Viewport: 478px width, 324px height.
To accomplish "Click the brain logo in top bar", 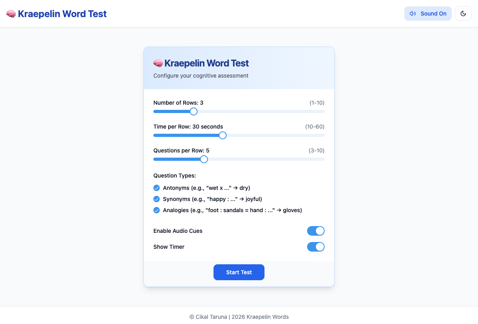I will pos(11,14).
